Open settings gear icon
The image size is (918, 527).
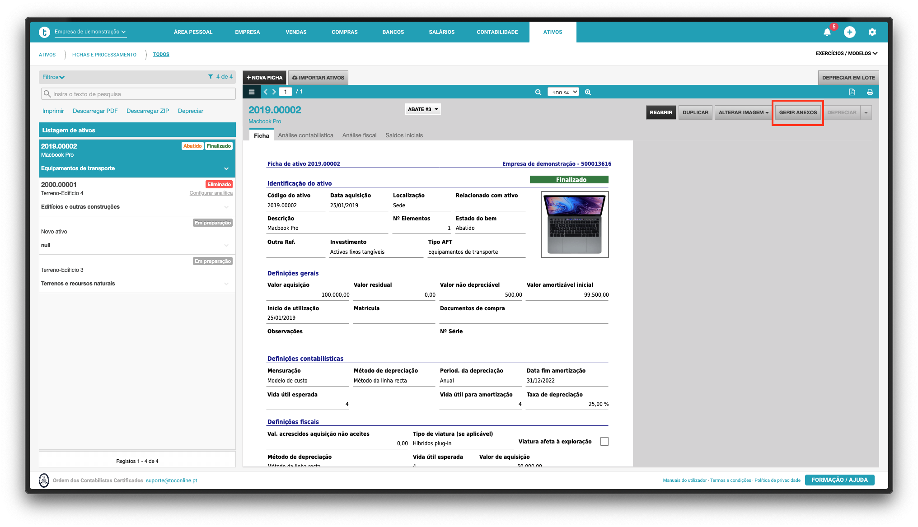pos(872,32)
